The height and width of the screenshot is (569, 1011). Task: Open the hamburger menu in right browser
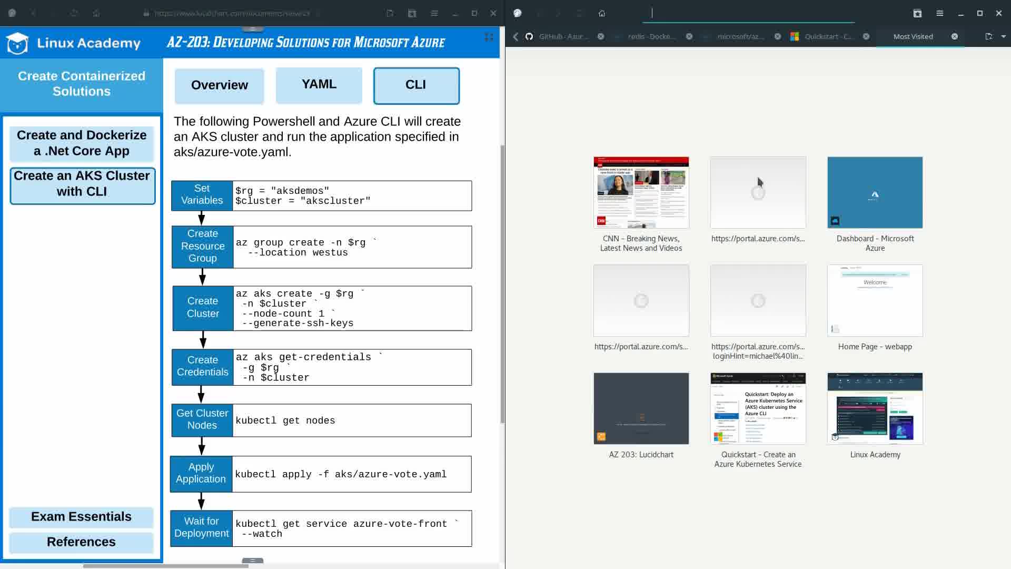point(940,14)
